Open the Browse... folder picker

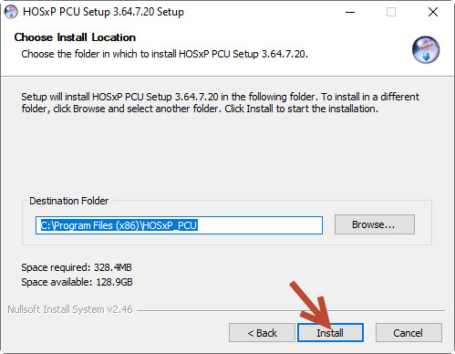(x=375, y=224)
